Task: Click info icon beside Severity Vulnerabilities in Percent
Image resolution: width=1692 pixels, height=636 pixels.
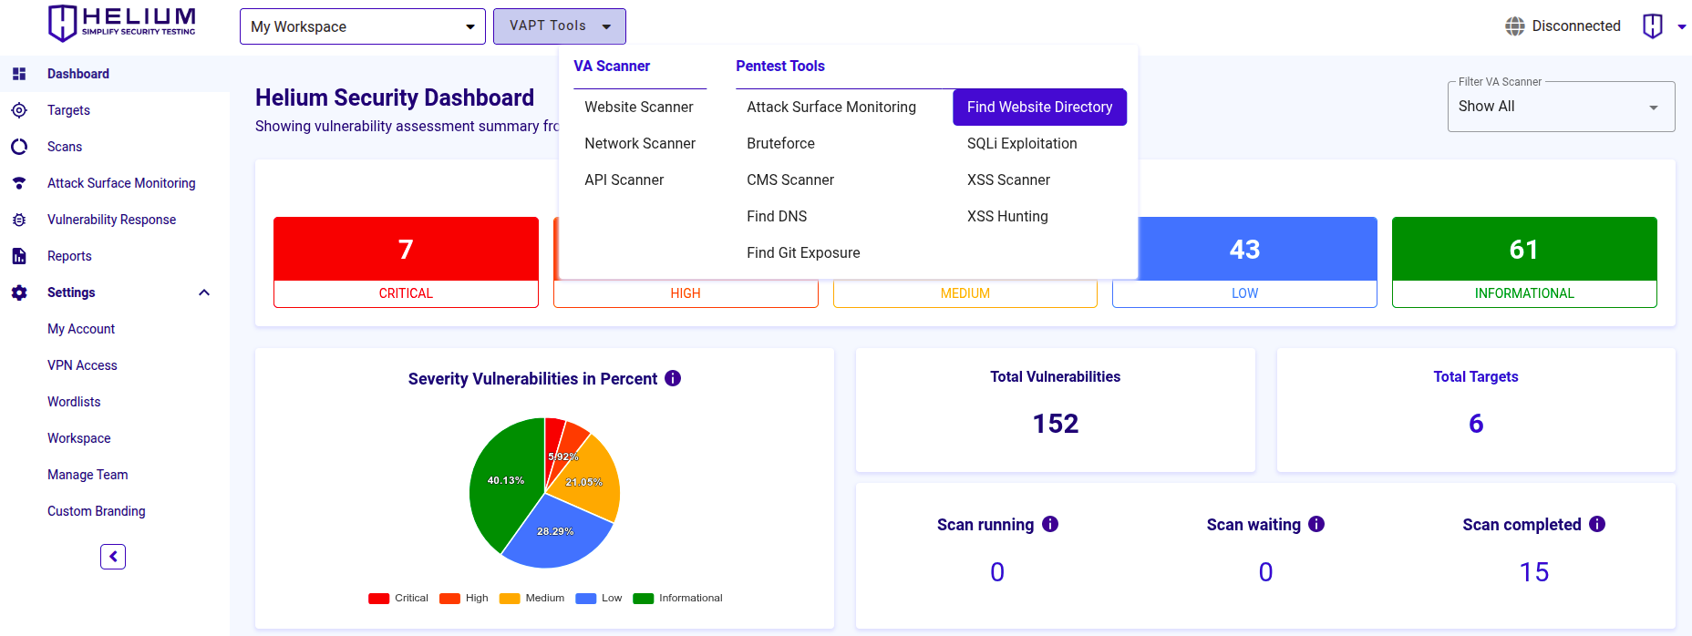Action: tap(673, 378)
